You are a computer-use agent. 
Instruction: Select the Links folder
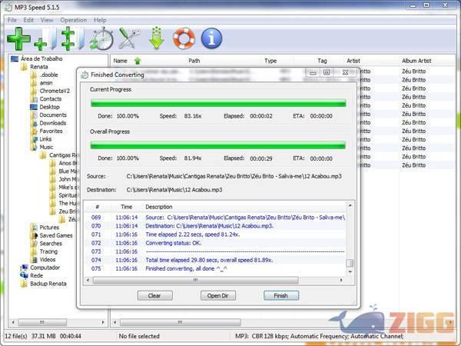click(41, 139)
